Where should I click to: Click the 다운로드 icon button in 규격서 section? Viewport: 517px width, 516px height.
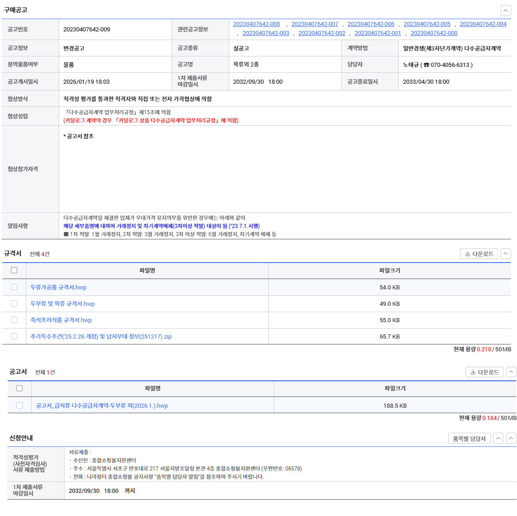click(x=479, y=254)
